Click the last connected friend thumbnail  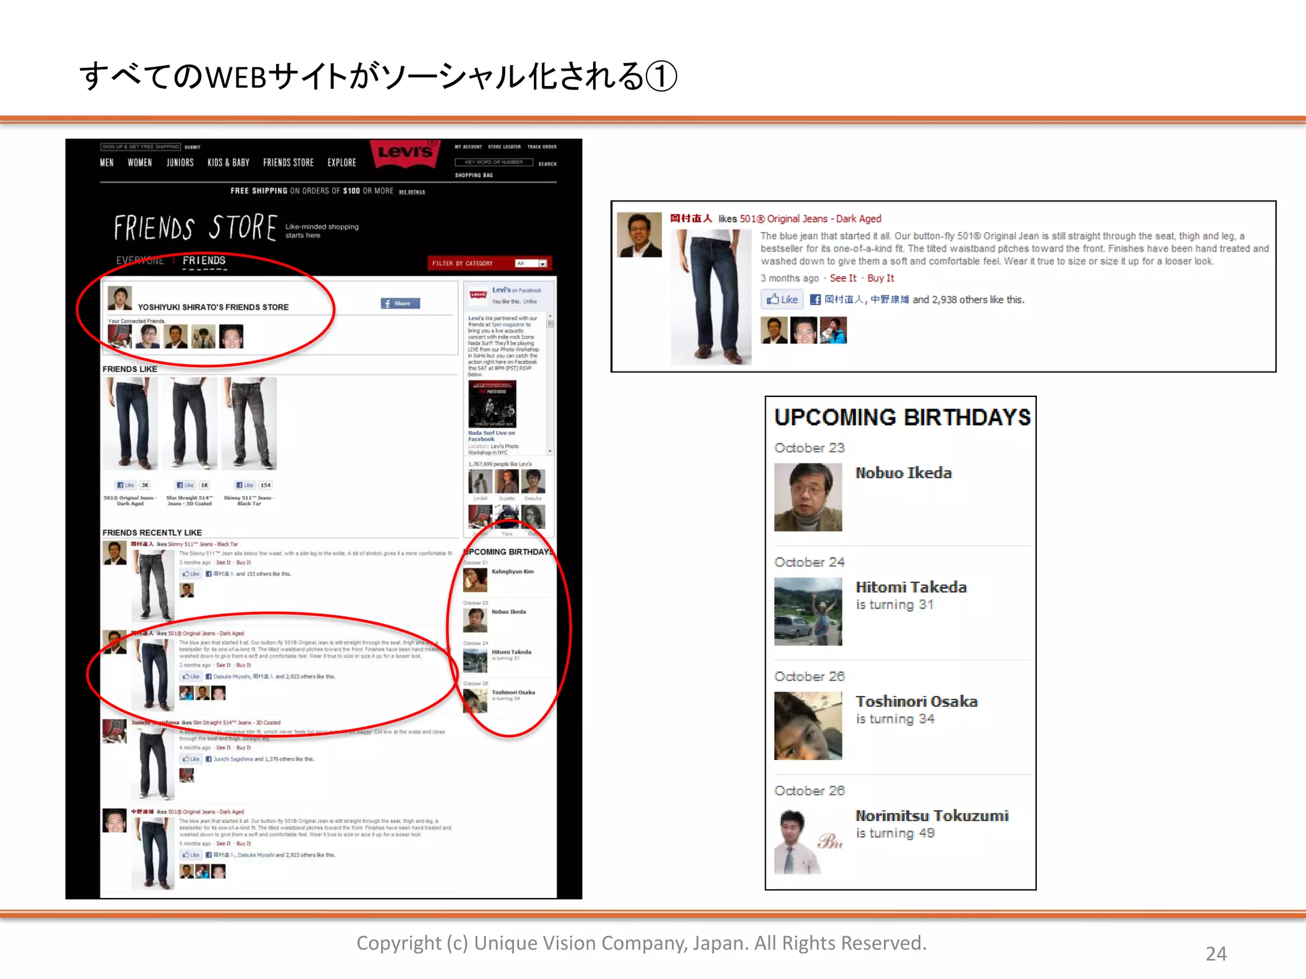[231, 337]
